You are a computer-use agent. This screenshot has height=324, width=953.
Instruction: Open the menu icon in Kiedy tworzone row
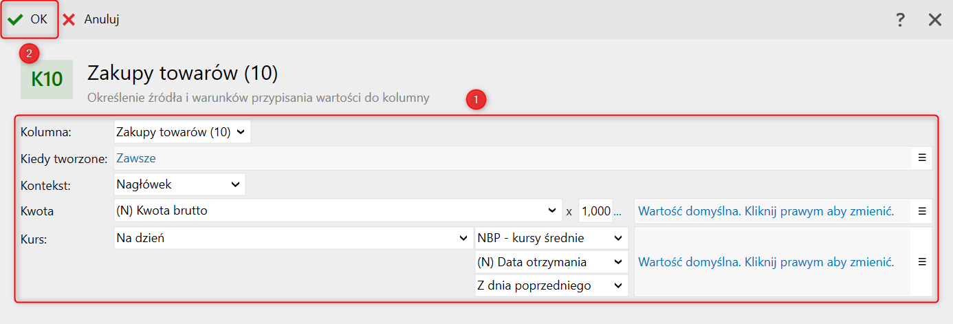(x=922, y=158)
